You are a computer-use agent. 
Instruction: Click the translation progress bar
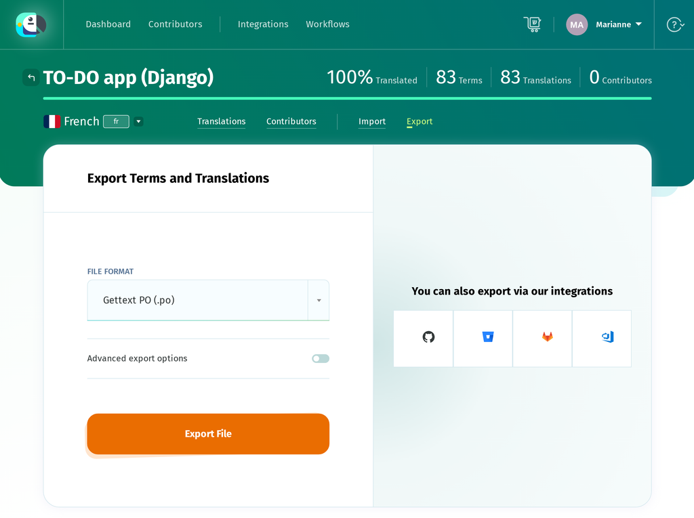click(347, 98)
